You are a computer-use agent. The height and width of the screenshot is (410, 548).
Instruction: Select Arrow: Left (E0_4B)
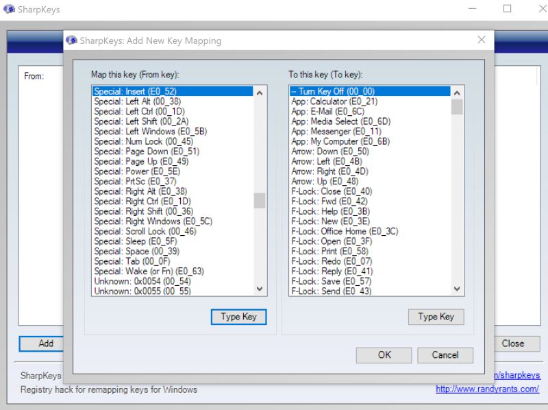(x=370, y=161)
